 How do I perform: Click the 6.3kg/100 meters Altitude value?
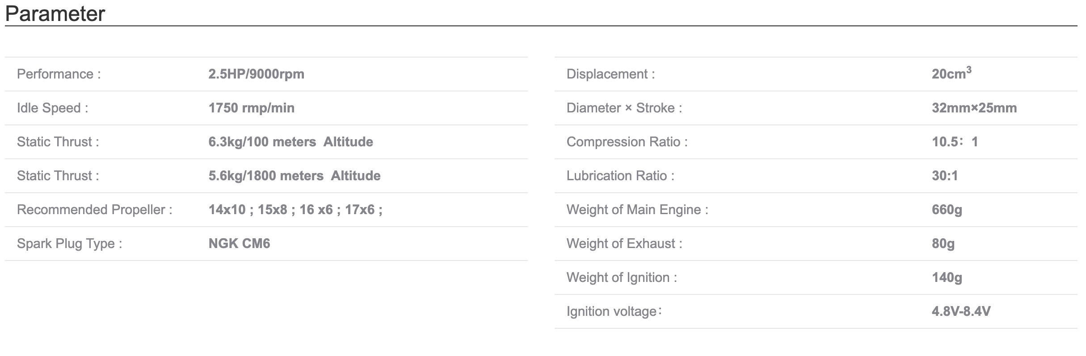[290, 142]
